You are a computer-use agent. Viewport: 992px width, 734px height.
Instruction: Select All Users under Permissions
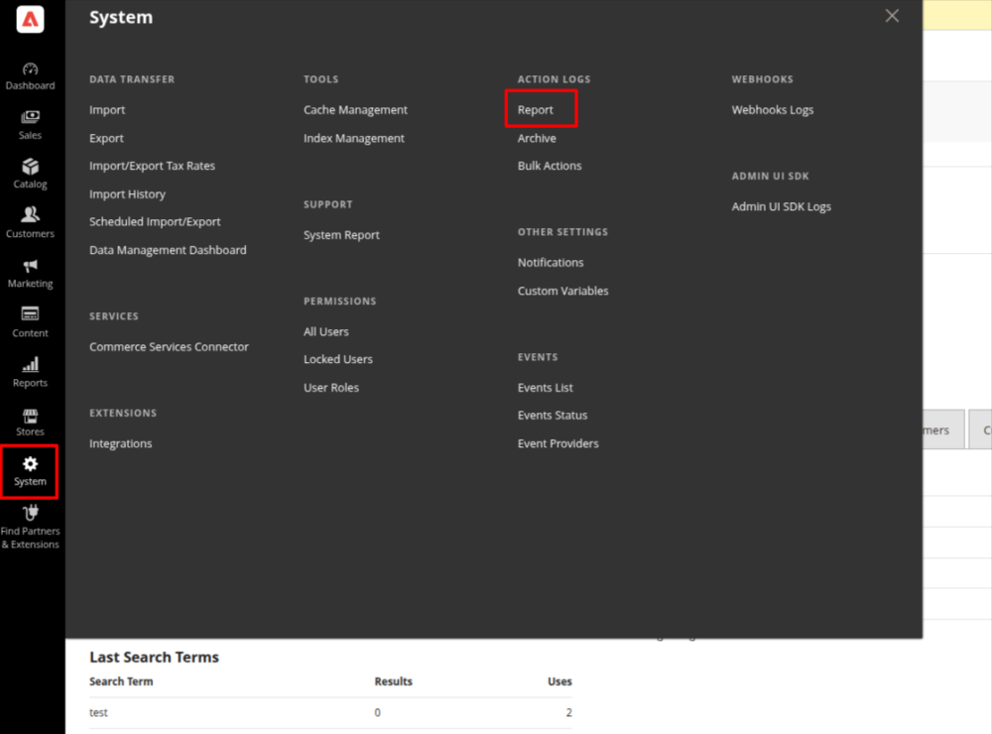326,332
